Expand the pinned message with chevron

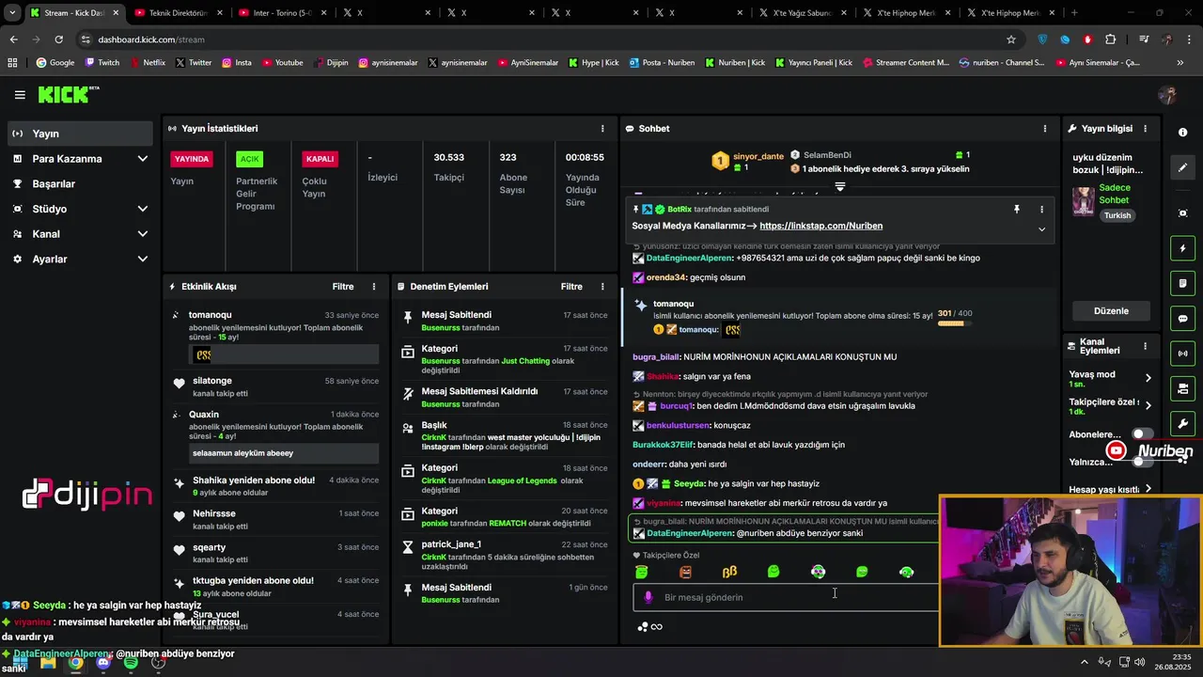click(x=1041, y=229)
